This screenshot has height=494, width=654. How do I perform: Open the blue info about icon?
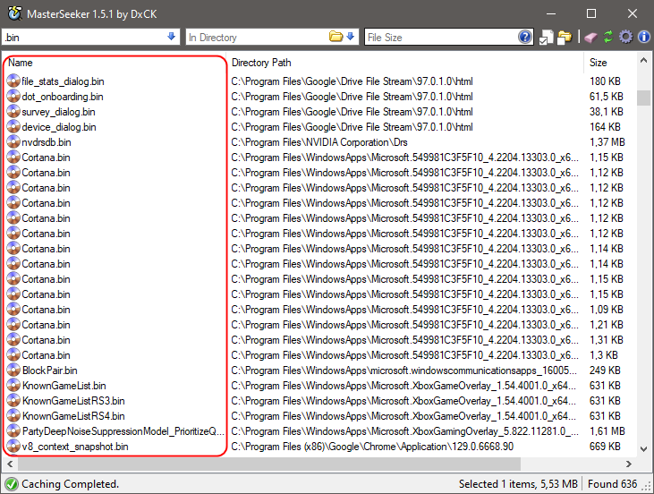[644, 37]
